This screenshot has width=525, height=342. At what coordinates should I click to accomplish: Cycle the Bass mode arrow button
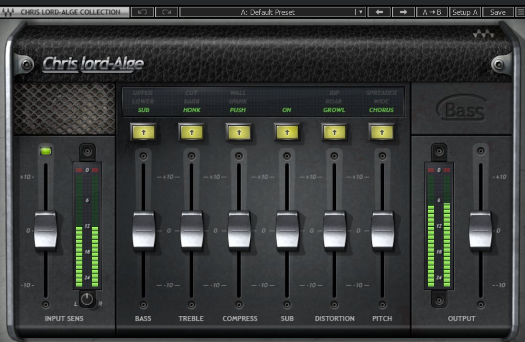144,132
